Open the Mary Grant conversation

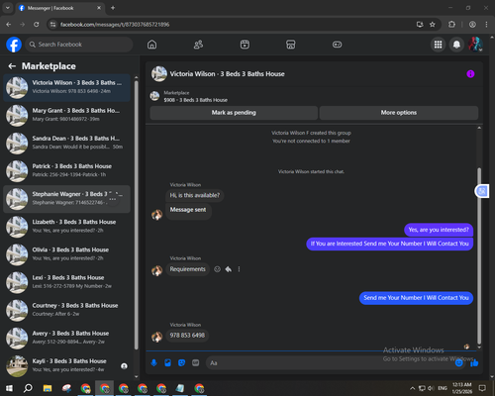pos(66,115)
